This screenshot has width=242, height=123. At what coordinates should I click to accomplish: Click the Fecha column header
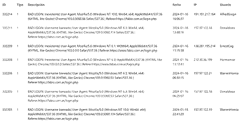click(x=177, y=5)
